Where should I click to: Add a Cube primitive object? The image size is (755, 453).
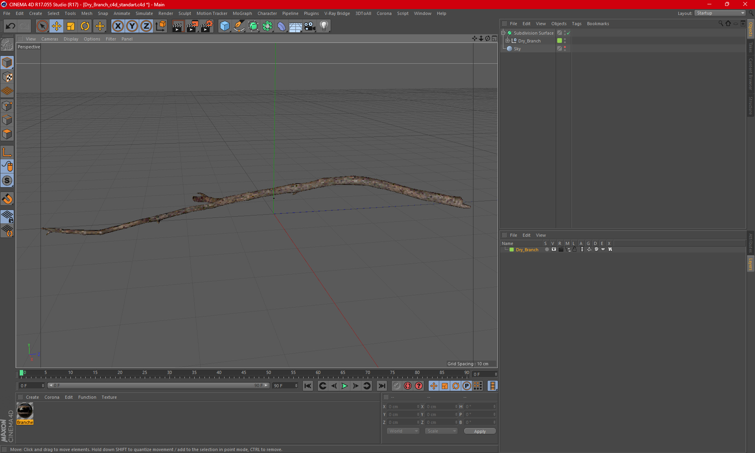(225, 26)
